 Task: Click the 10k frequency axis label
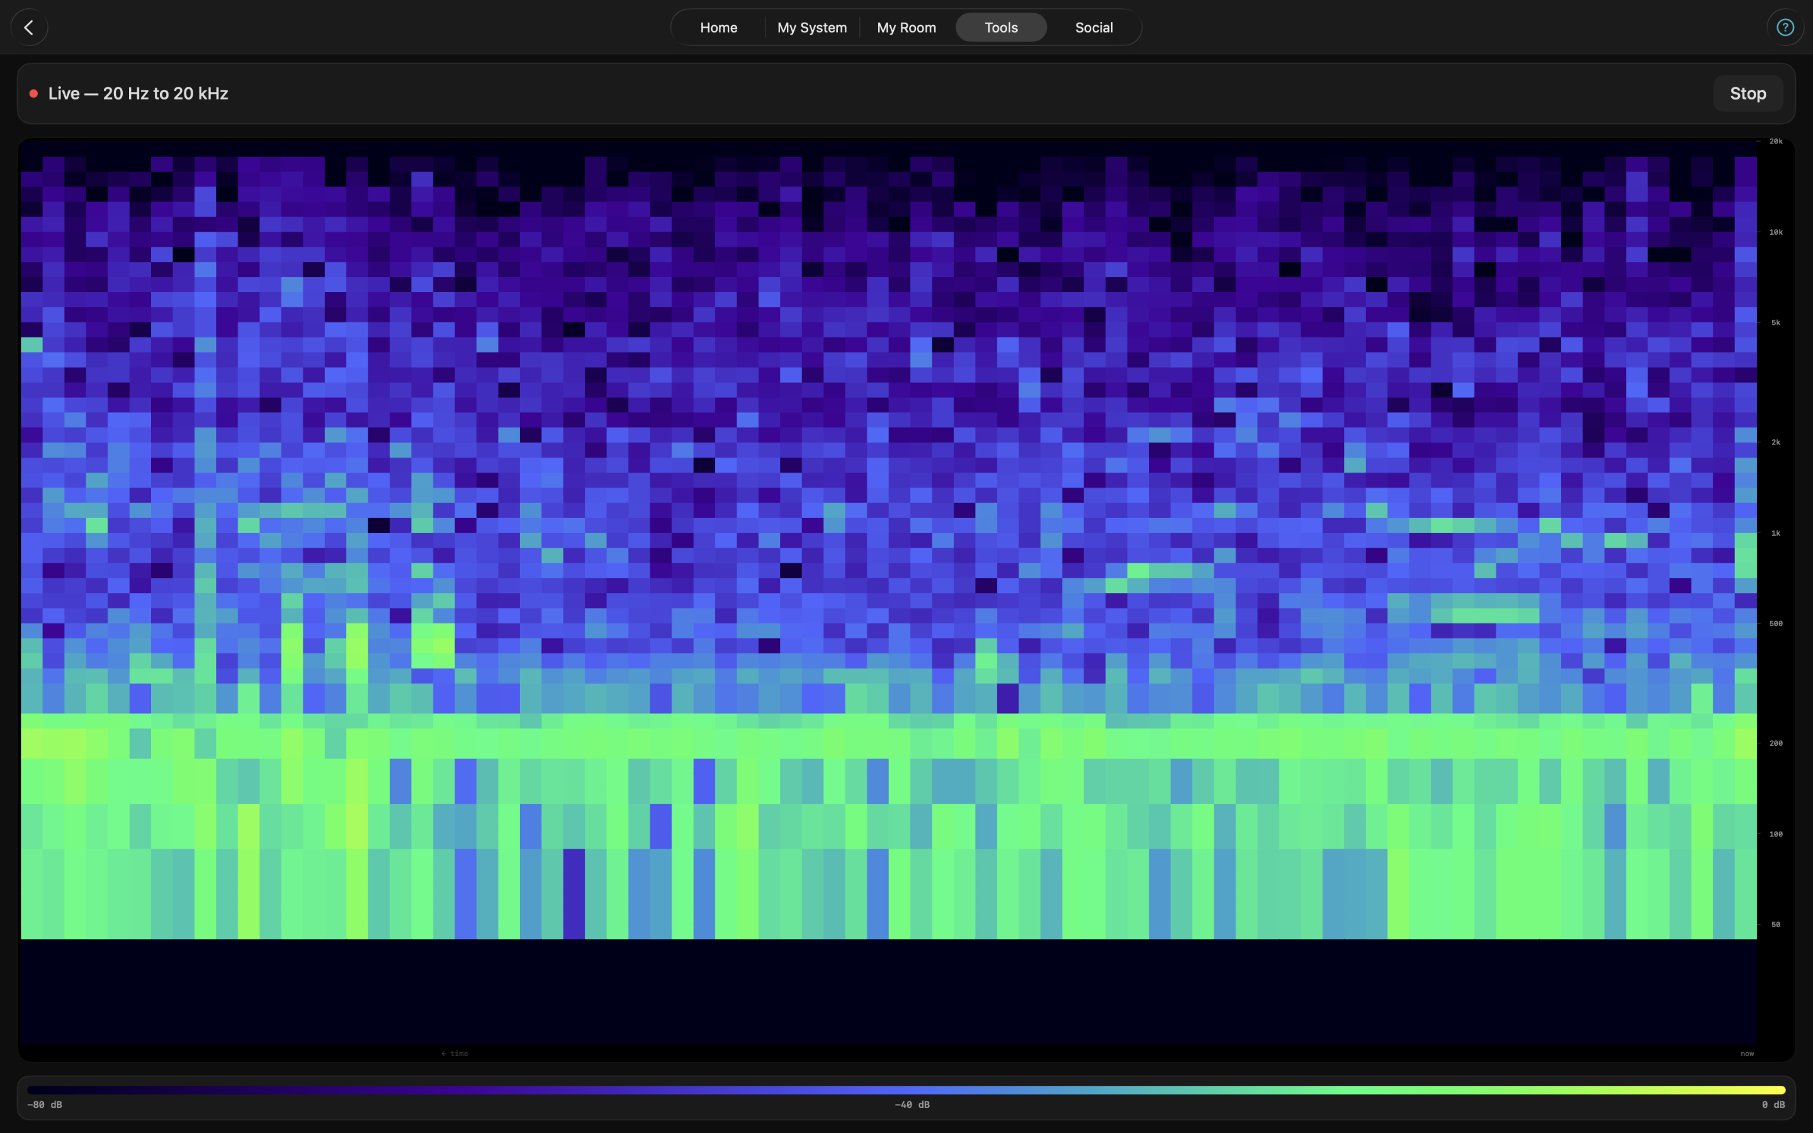(x=1775, y=232)
